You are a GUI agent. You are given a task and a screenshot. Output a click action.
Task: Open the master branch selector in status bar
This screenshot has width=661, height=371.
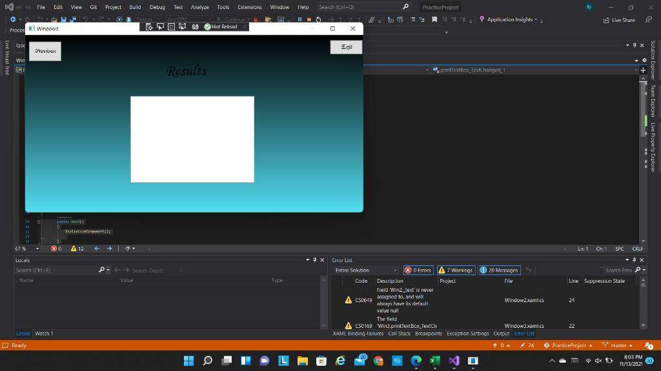click(618, 345)
